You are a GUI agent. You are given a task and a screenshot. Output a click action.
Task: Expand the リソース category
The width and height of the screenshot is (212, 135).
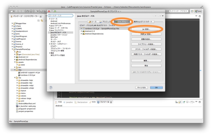click(x=50, y=19)
